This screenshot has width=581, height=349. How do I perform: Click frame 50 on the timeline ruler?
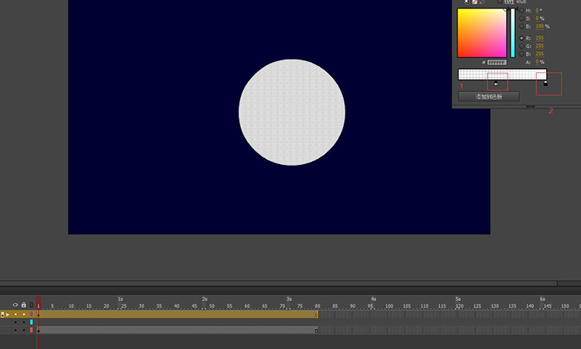click(211, 306)
